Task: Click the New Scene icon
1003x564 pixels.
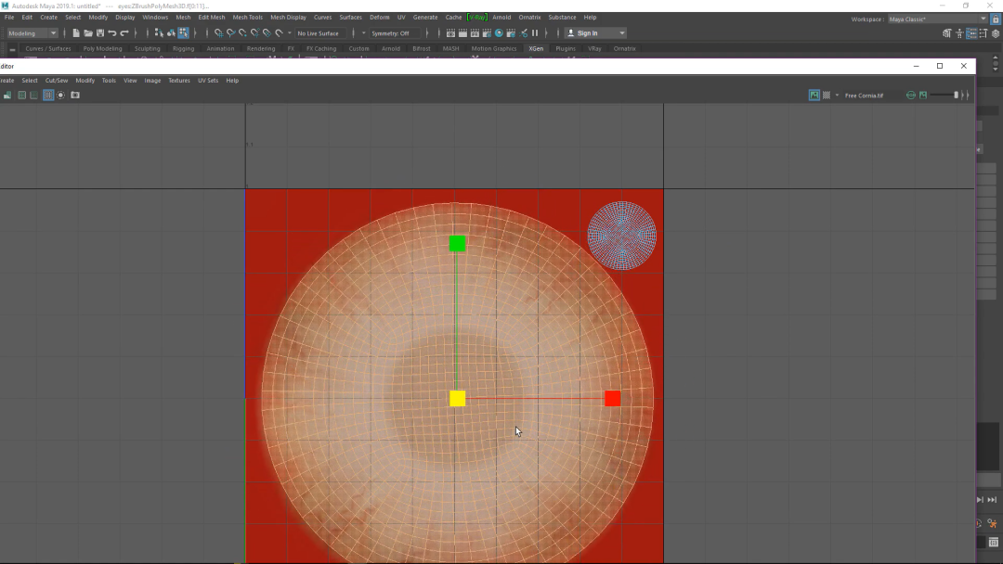Action: pyautogui.click(x=76, y=33)
